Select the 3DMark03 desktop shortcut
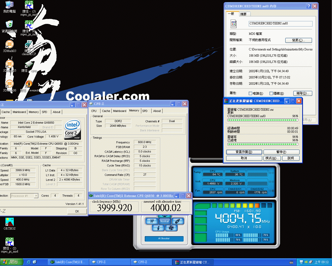332x266 pixels. pos(9,46)
